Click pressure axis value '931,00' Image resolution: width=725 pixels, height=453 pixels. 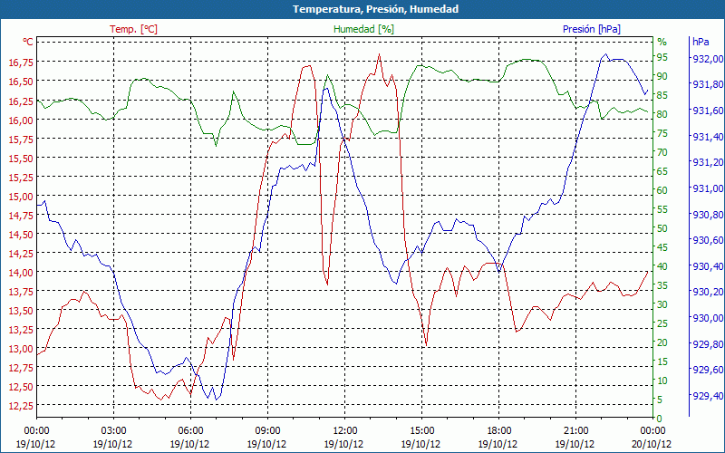pyautogui.click(x=706, y=188)
